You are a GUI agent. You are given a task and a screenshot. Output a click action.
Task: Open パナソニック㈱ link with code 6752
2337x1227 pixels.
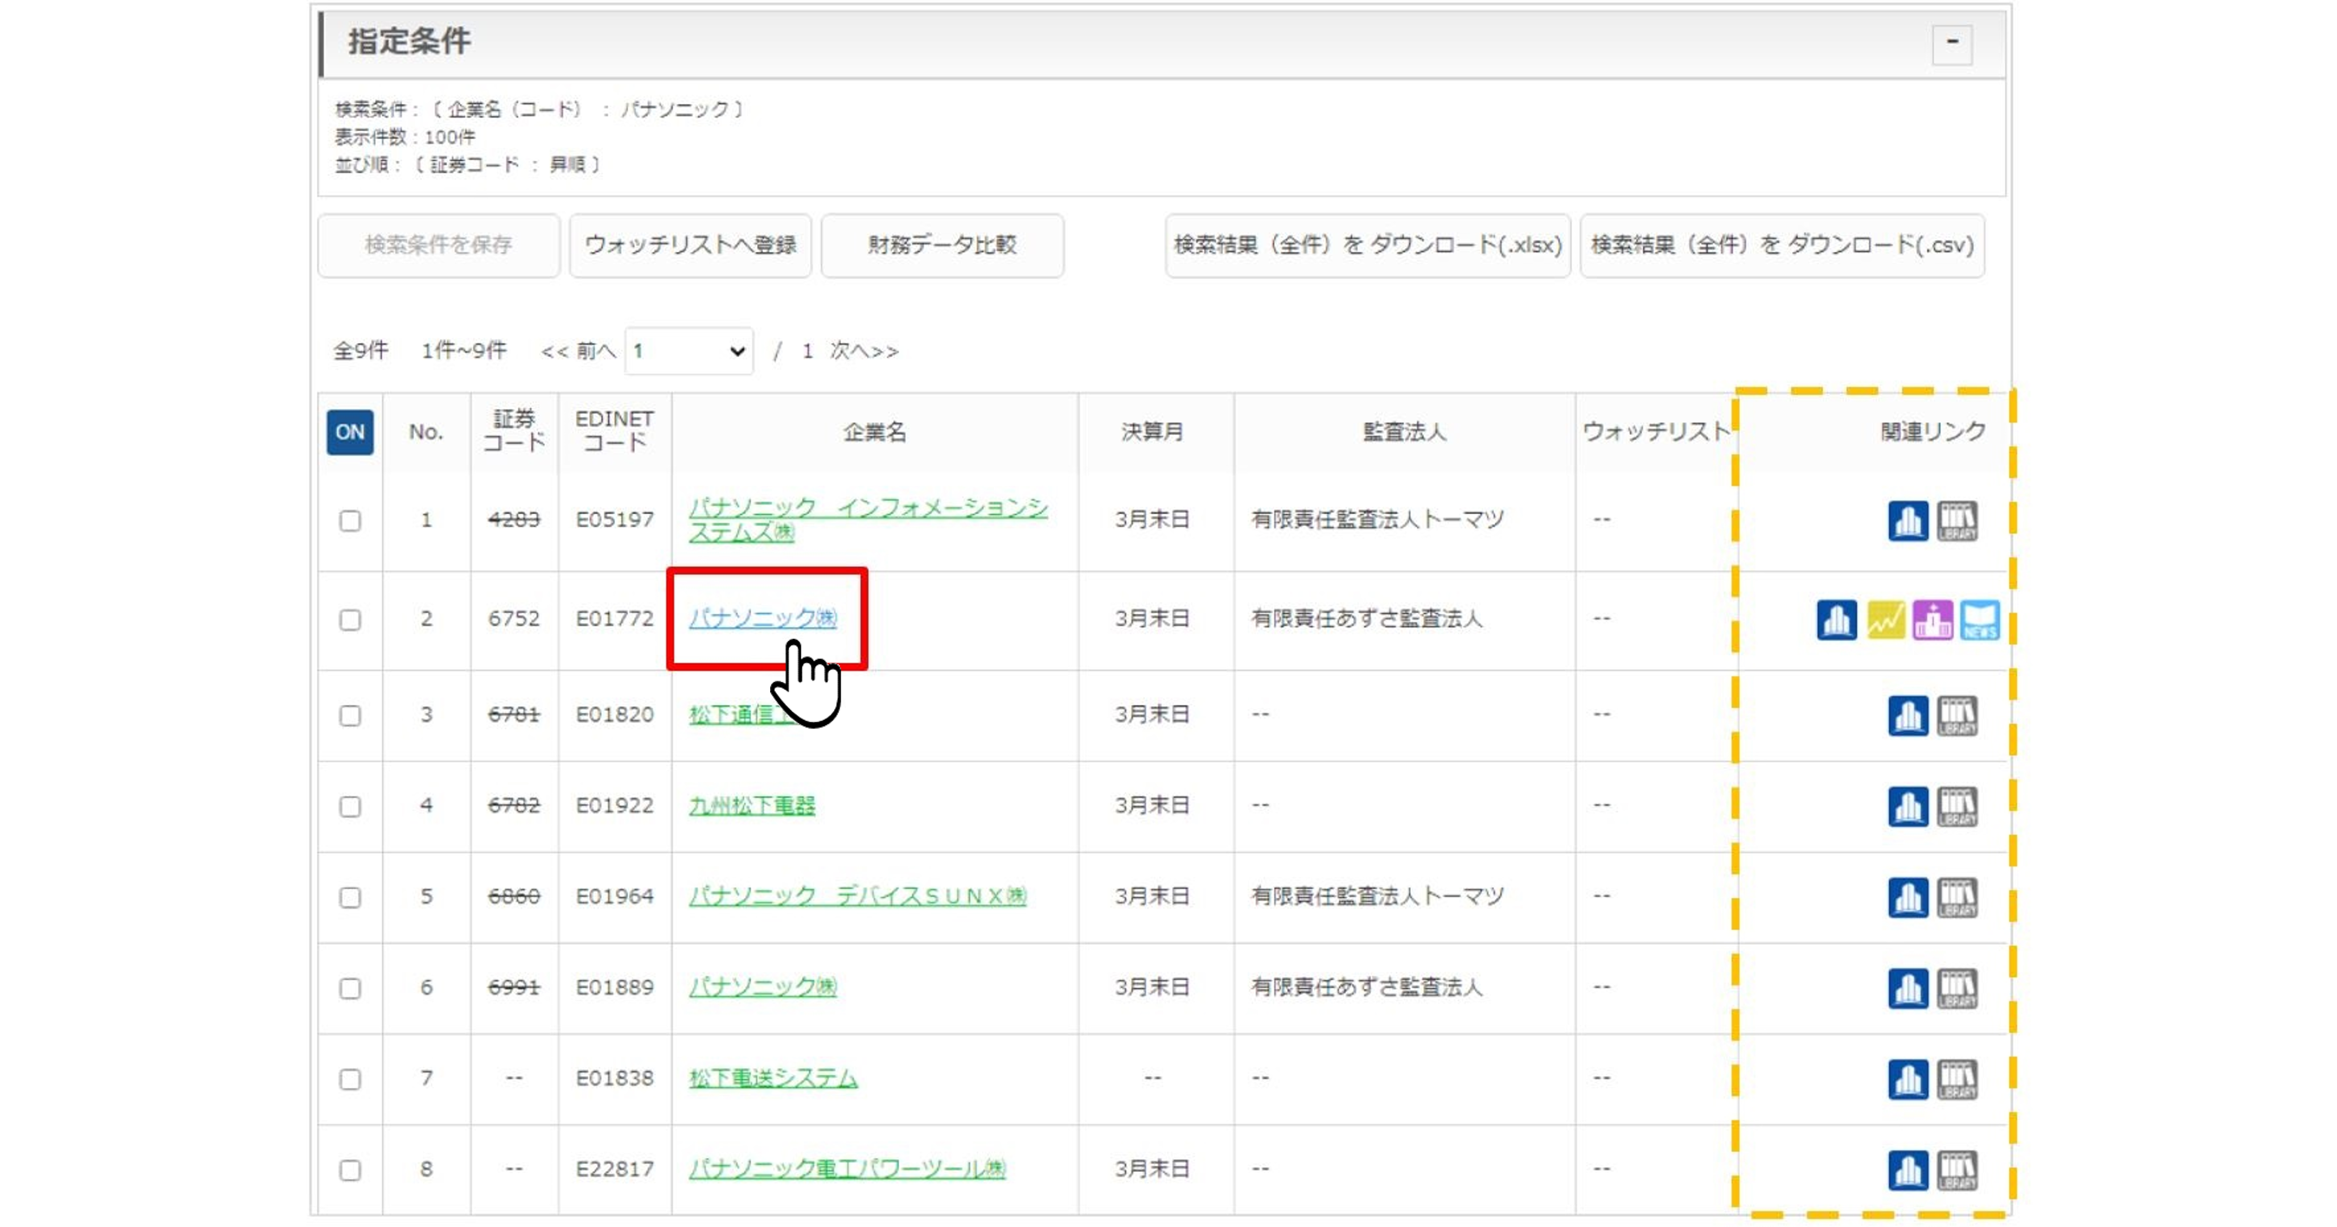(762, 619)
